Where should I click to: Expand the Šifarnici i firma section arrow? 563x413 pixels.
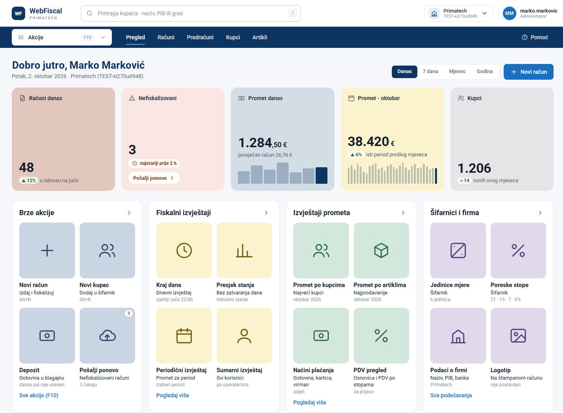pyautogui.click(x=540, y=213)
